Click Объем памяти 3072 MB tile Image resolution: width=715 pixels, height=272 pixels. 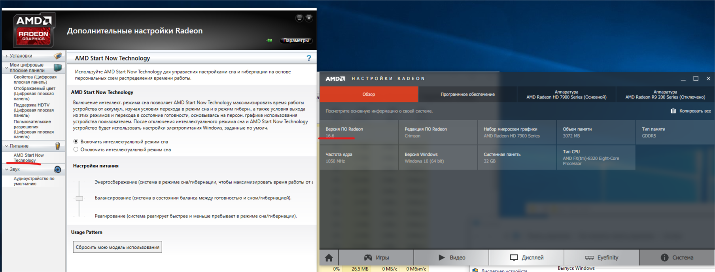(596, 132)
